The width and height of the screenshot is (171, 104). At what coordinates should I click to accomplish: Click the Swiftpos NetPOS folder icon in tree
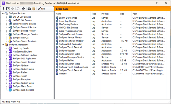tap(10, 38)
